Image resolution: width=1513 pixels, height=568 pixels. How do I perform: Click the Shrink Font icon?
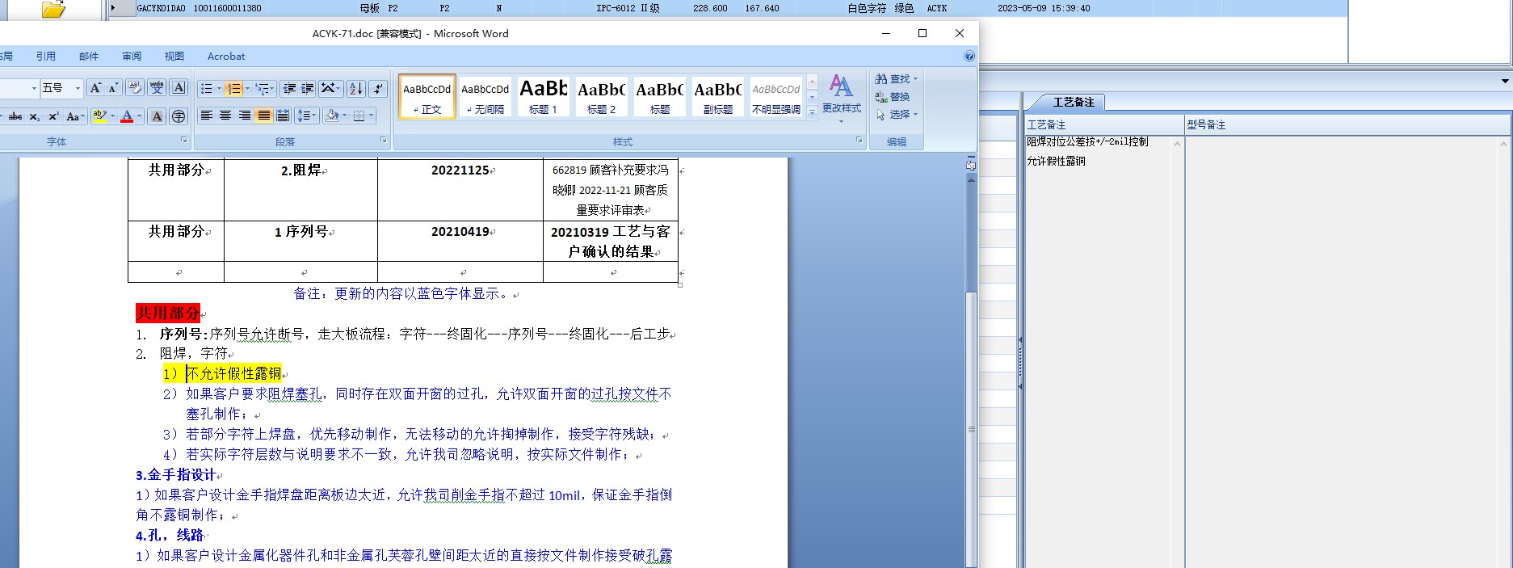[113, 88]
